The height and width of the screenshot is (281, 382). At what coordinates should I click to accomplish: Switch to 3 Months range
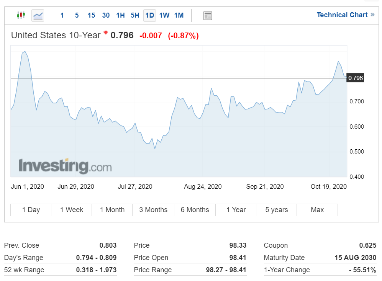coord(153,210)
